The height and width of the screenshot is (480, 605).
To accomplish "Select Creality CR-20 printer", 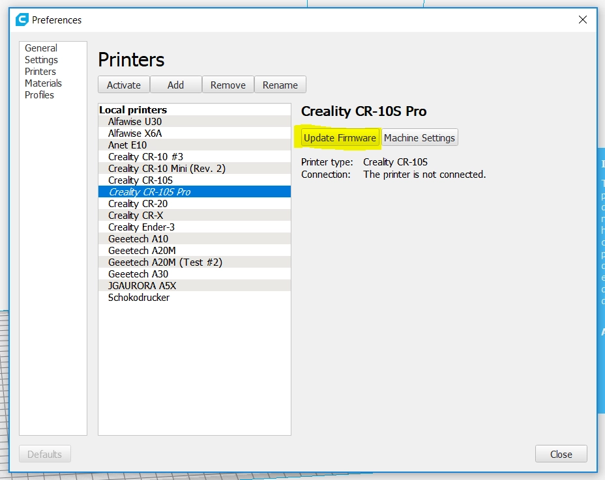I will click(x=194, y=204).
